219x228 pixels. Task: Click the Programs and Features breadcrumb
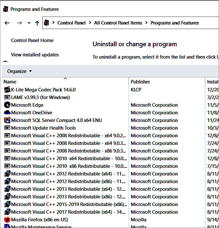point(174,23)
